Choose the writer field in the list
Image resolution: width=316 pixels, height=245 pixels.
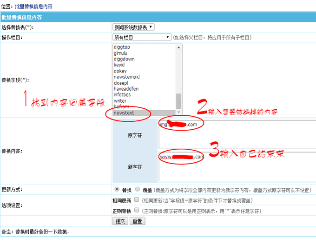tap(120, 101)
